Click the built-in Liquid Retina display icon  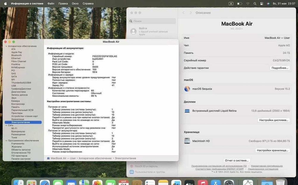187,111
